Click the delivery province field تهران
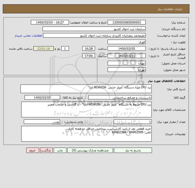This screenshot has width=195, height=188. pos(126,63)
